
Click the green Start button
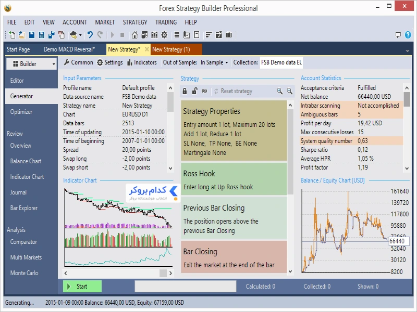[82, 287]
